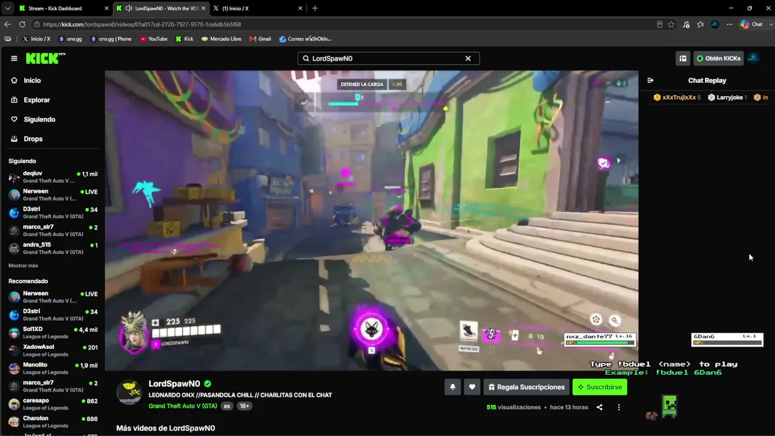Viewport: 775px width, 436px height.
Task: Click the Obtén KICKs button
Action: pyautogui.click(x=718, y=59)
